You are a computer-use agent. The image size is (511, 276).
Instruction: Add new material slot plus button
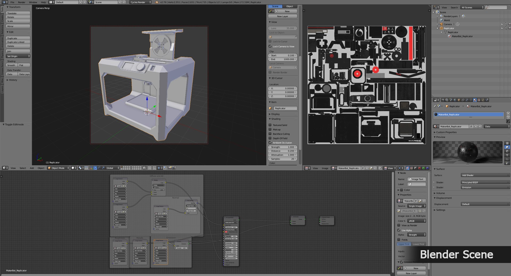tap(508, 113)
